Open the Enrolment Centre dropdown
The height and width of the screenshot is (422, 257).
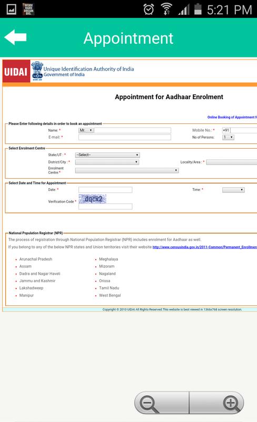[127, 170]
